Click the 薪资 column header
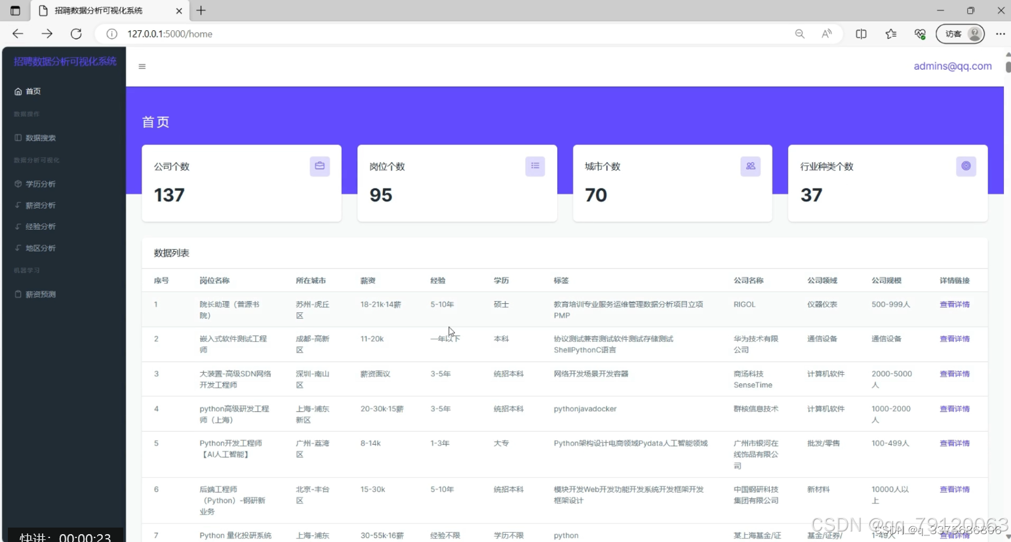This screenshot has width=1011, height=542. [x=368, y=280]
